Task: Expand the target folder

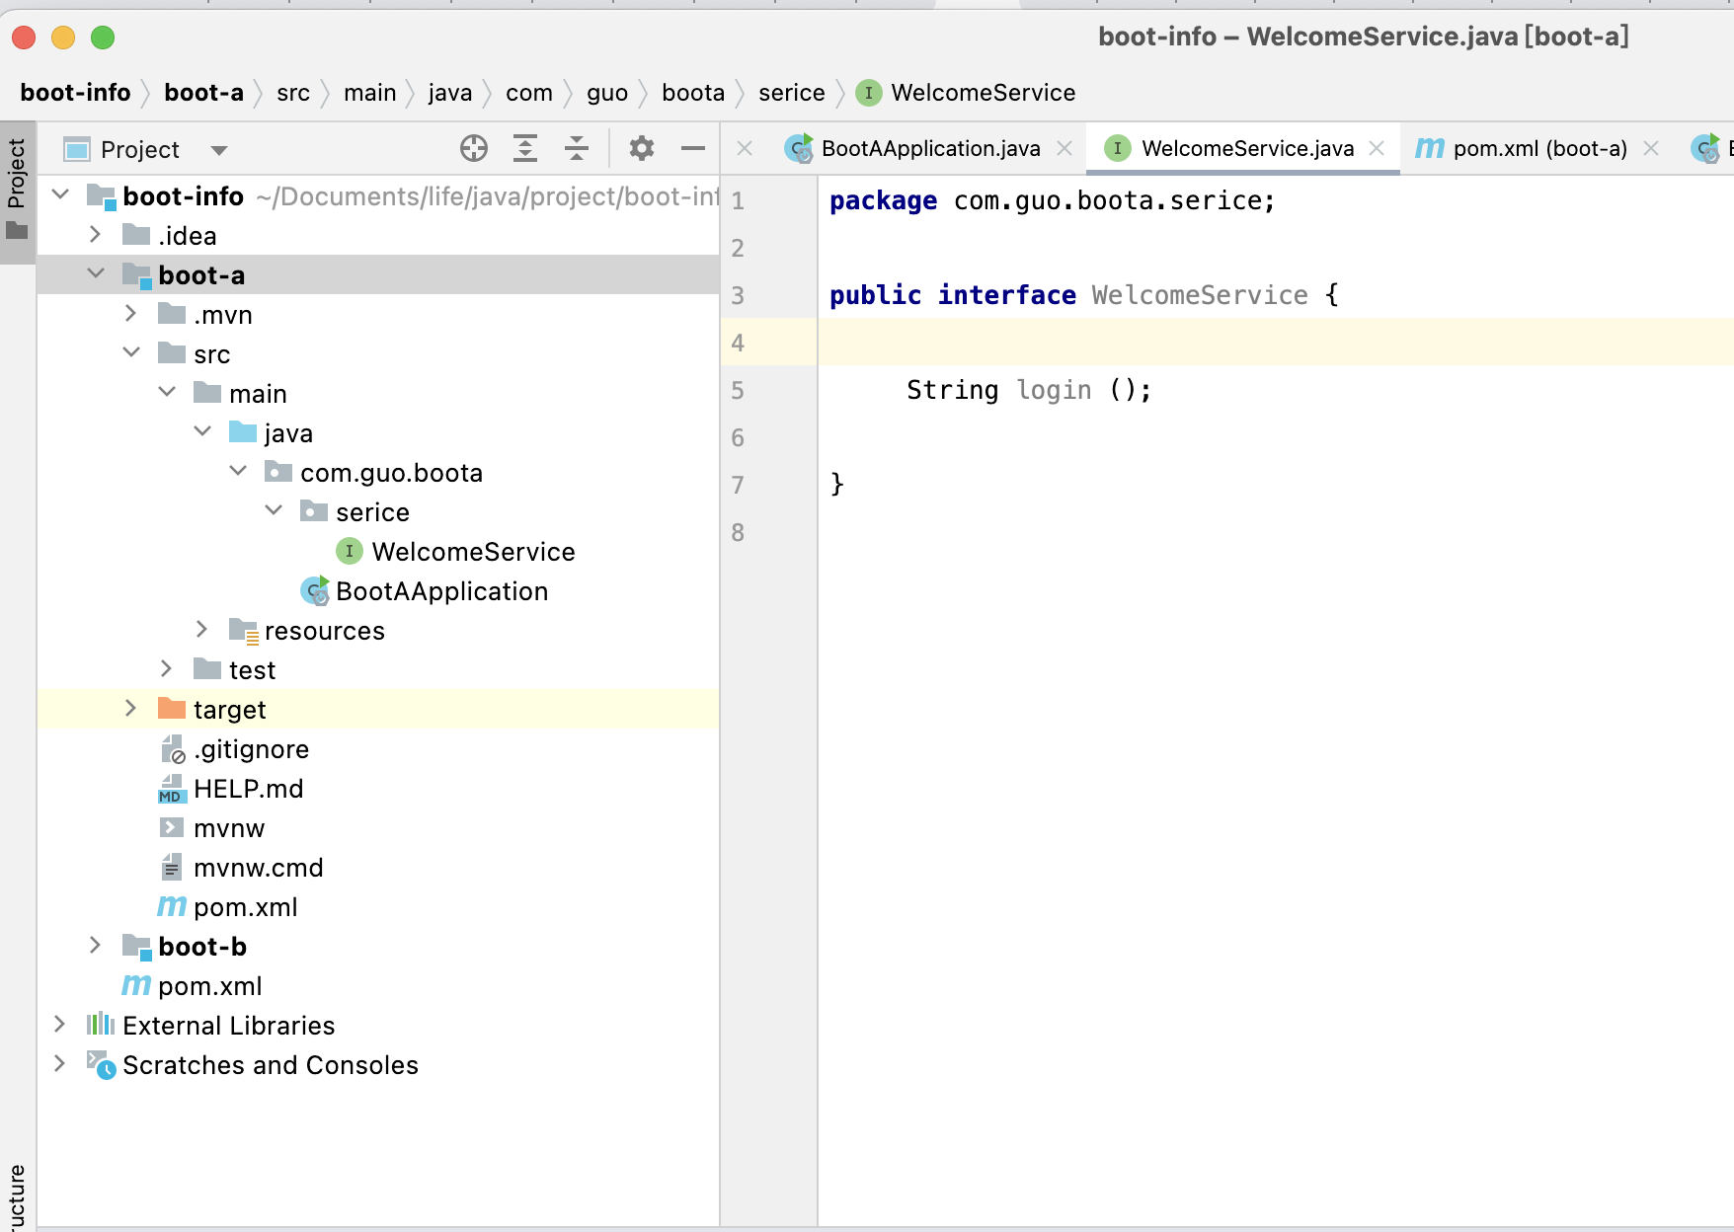Action: point(130,709)
